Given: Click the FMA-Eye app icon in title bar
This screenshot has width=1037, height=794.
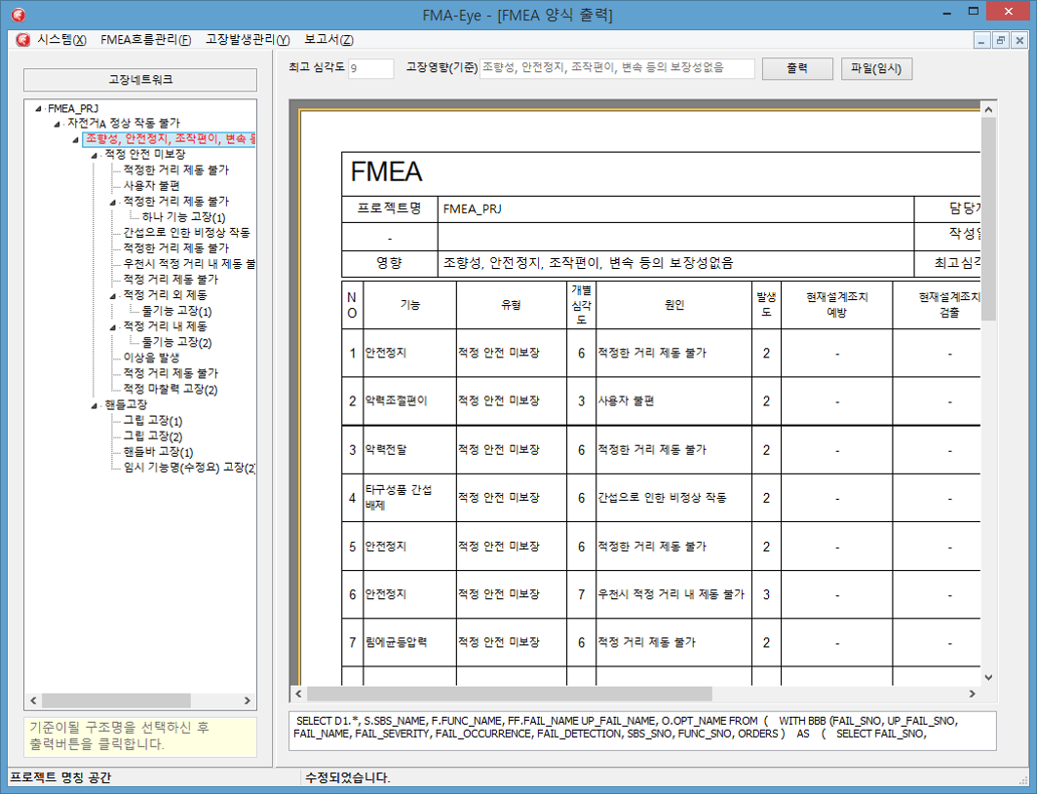Looking at the screenshot, I should coord(19,14).
